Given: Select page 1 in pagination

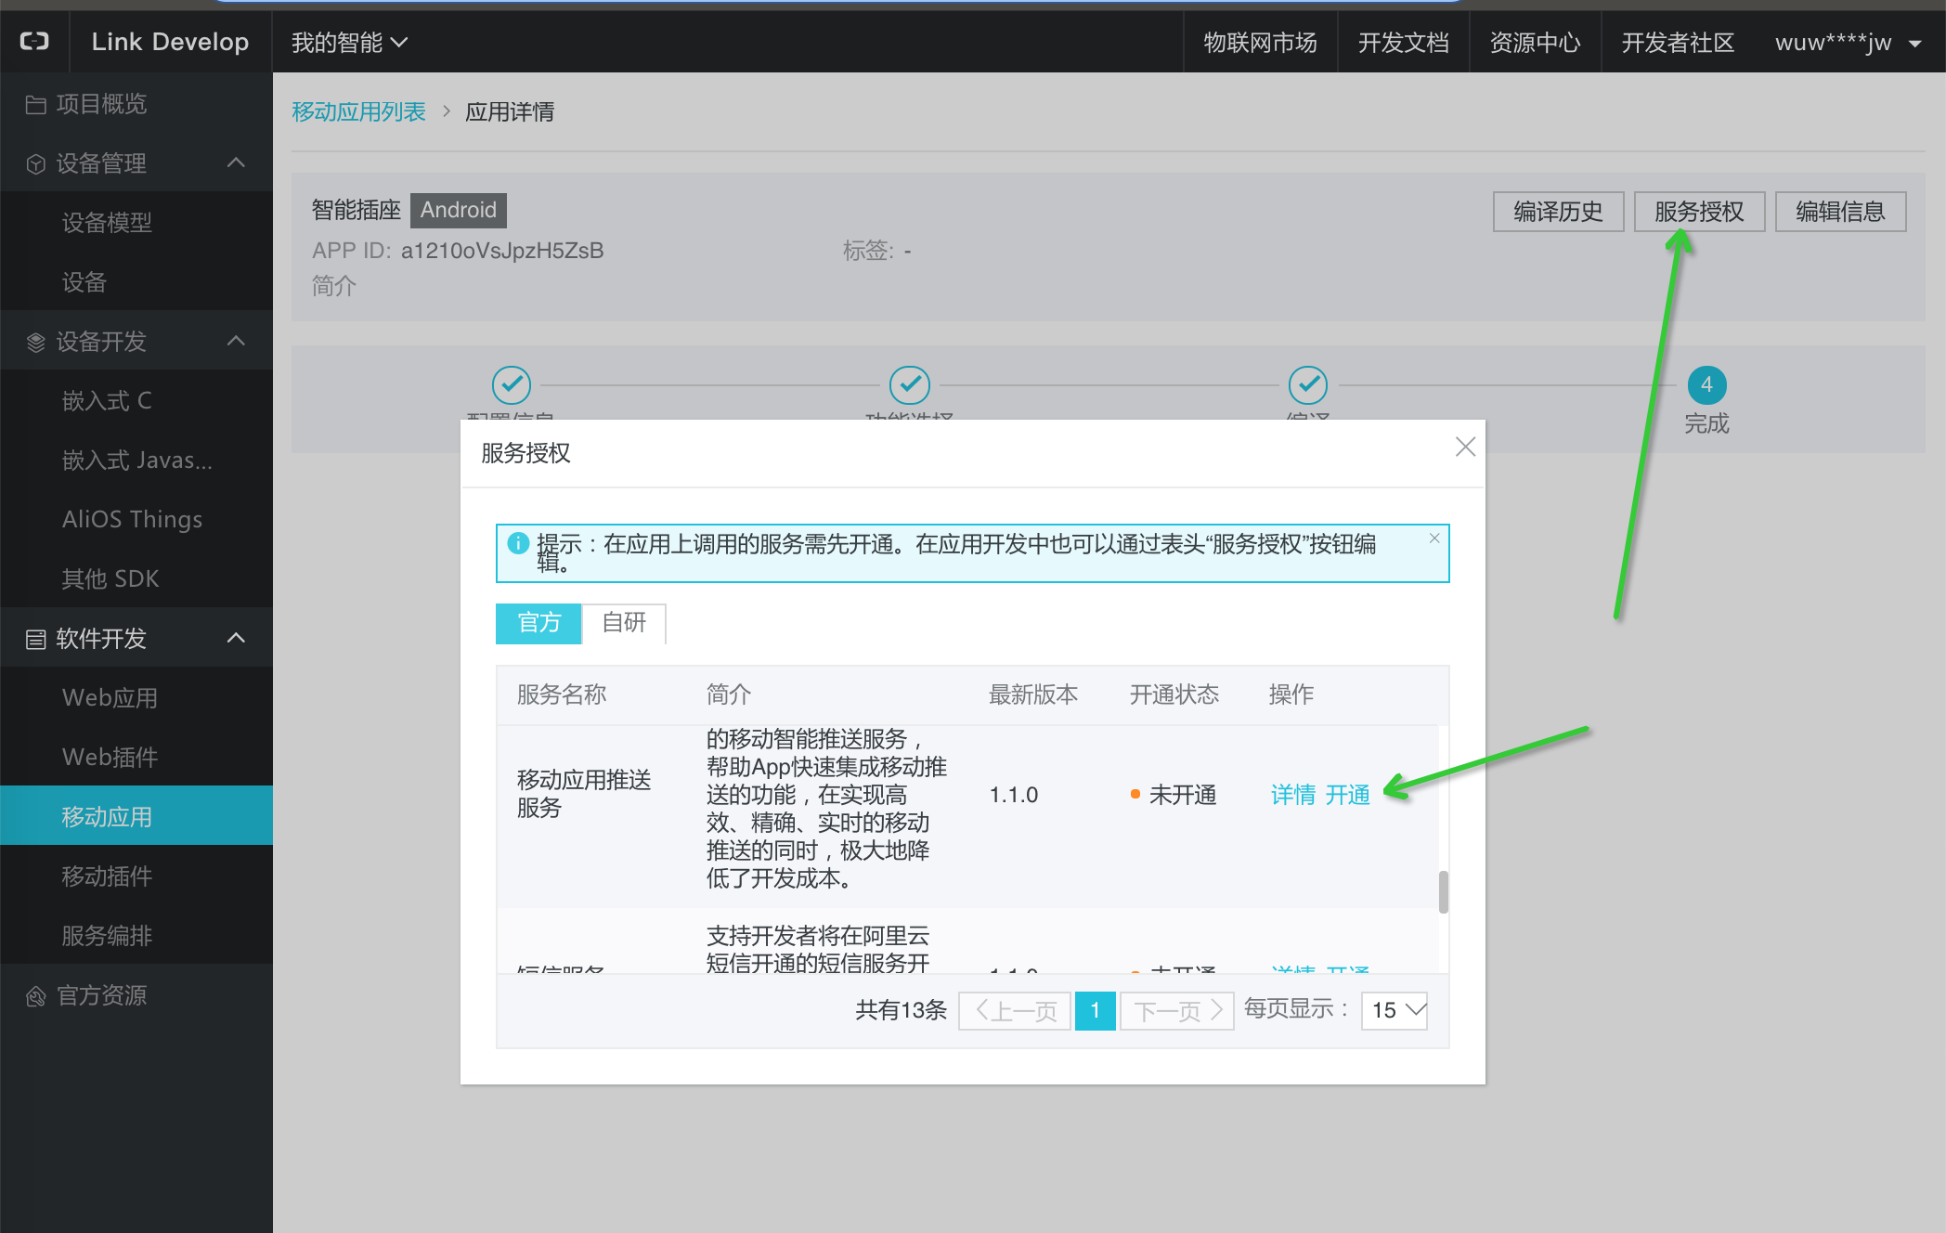Looking at the screenshot, I should (x=1096, y=1010).
